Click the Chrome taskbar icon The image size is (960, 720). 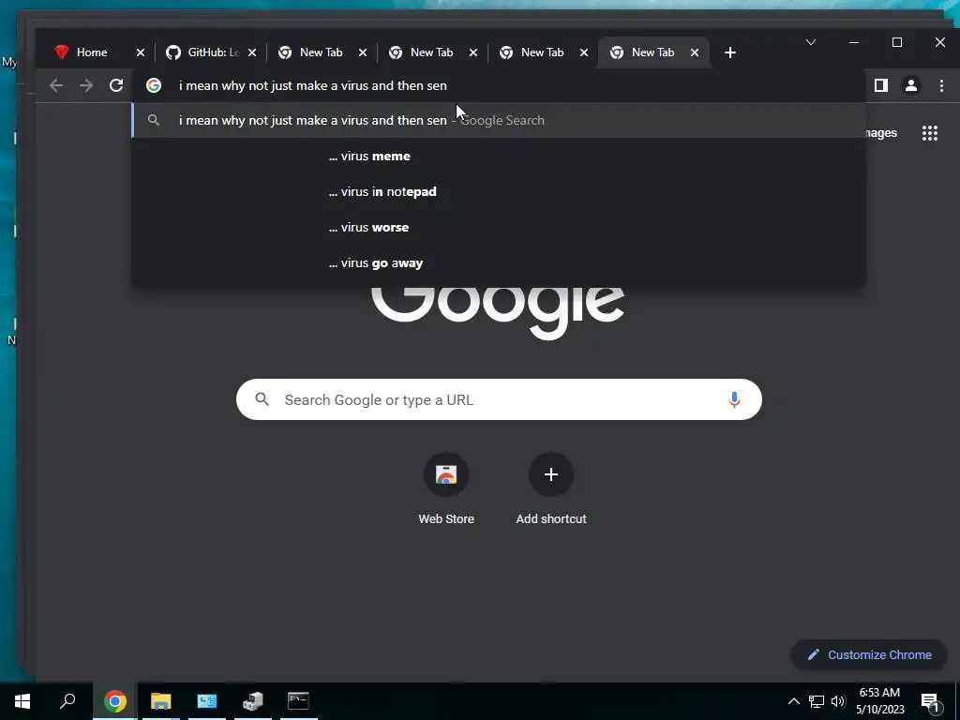click(114, 701)
